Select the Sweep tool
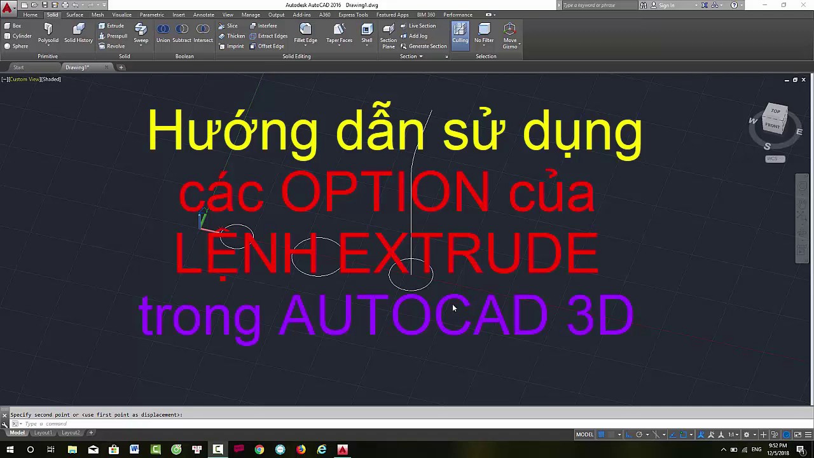814x458 pixels. coord(141,34)
